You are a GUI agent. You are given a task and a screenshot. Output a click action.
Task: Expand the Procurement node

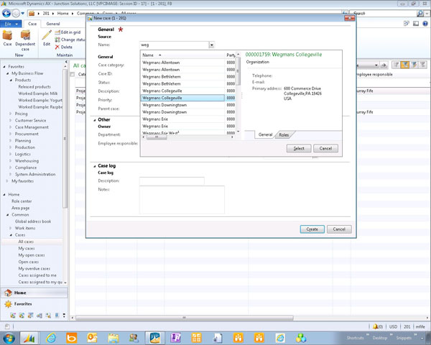pos(11,134)
